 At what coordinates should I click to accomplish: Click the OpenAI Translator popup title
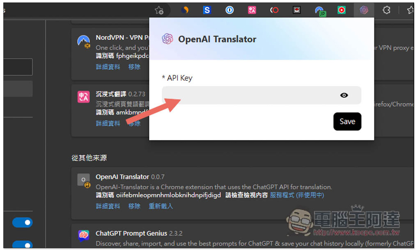[x=217, y=39]
